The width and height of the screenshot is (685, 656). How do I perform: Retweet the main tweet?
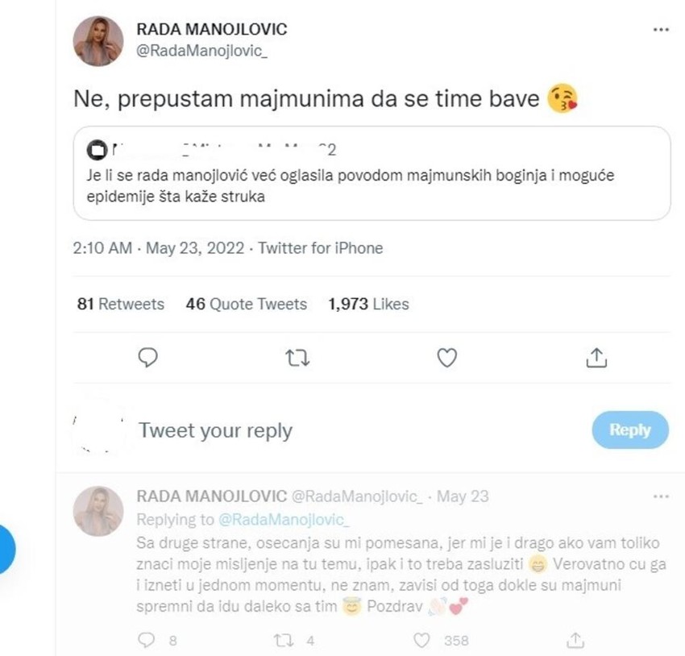pos(297,358)
